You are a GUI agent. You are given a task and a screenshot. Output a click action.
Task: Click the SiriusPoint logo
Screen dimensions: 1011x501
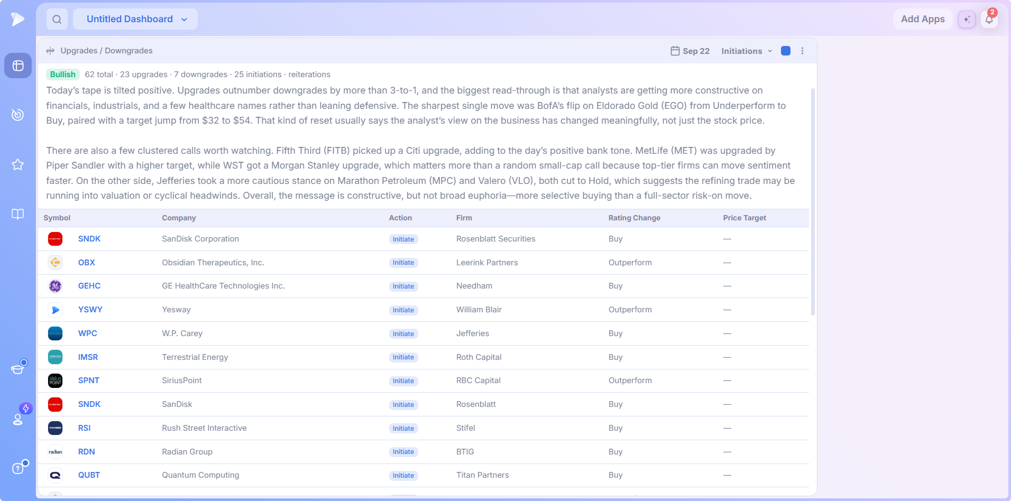(55, 381)
